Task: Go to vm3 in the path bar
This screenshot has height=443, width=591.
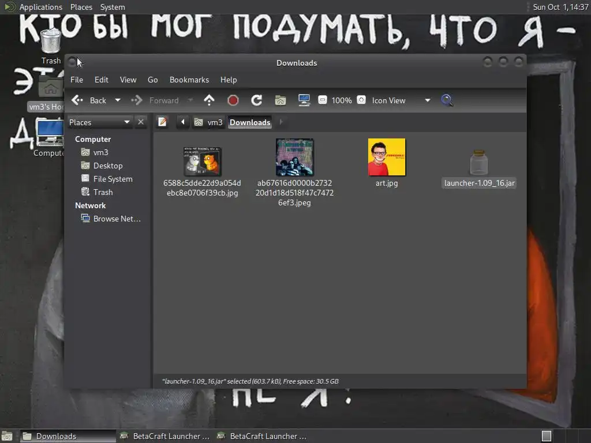Action: click(208, 122)
